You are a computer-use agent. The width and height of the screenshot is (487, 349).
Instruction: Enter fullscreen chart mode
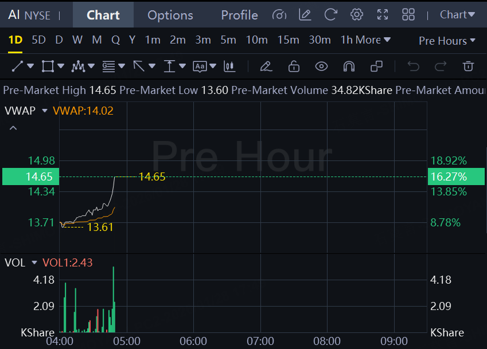point(383,15)
